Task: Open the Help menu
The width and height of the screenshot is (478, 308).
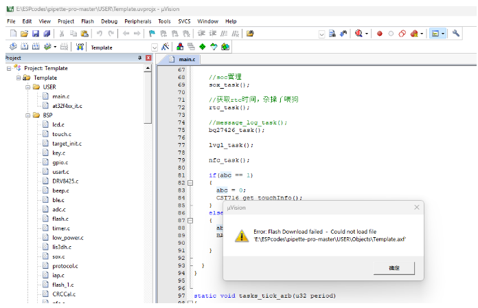Action: (x=231, y=21)
